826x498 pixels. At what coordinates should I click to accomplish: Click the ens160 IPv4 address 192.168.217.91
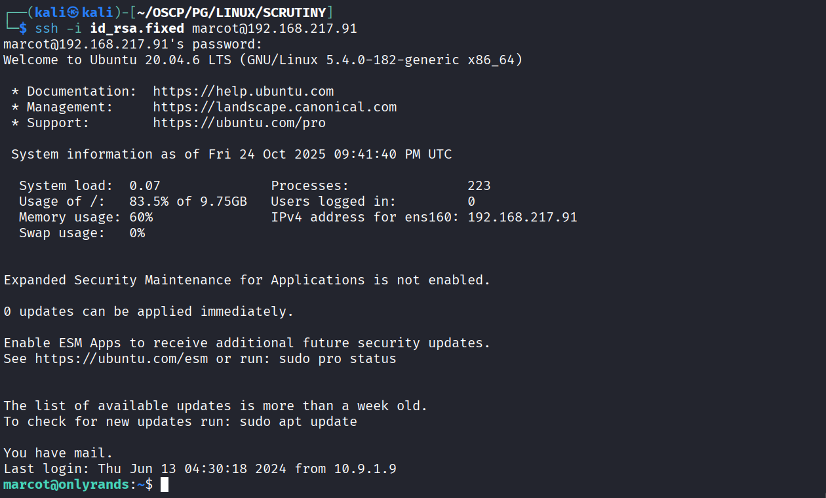522,217
